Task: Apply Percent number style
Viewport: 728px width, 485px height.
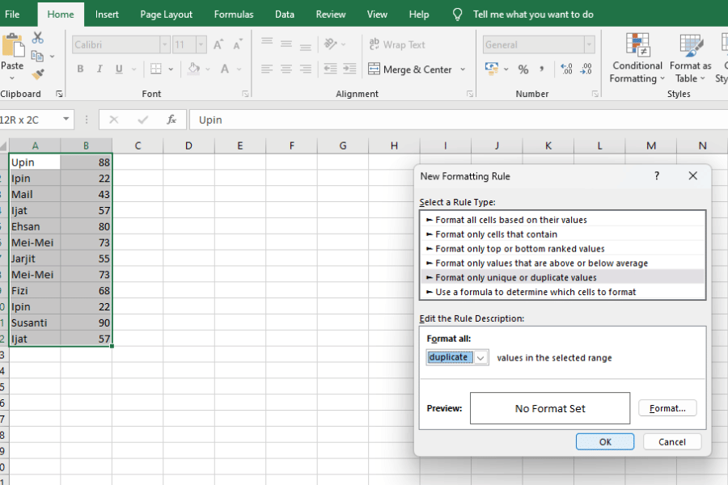Action: (x=523, y=70)
